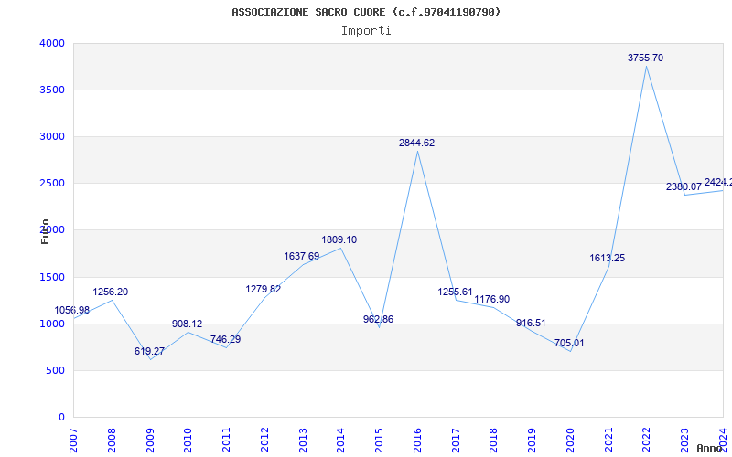This screenshot has width=732, height=457.
Task: Select the 1056.98 value label
Action: pos(72,310)
